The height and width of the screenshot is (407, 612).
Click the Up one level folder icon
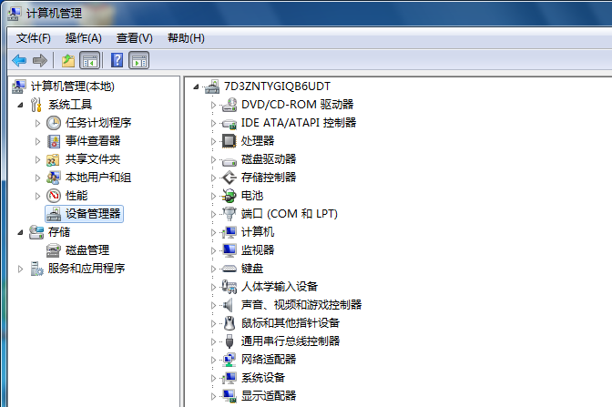click(x=67, y=60)
